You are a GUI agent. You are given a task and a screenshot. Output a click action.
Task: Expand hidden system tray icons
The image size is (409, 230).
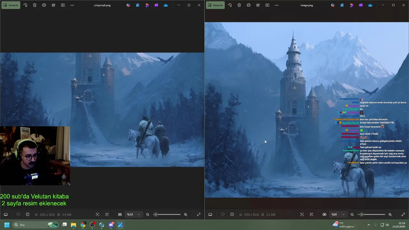click(x=368, y=225)
